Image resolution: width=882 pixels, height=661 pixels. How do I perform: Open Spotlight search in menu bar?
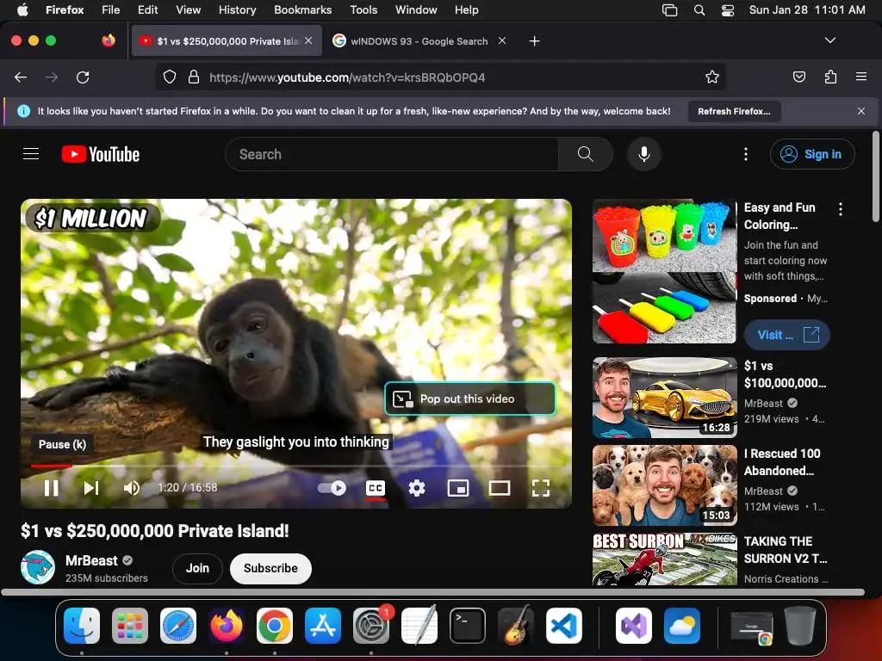699,10
